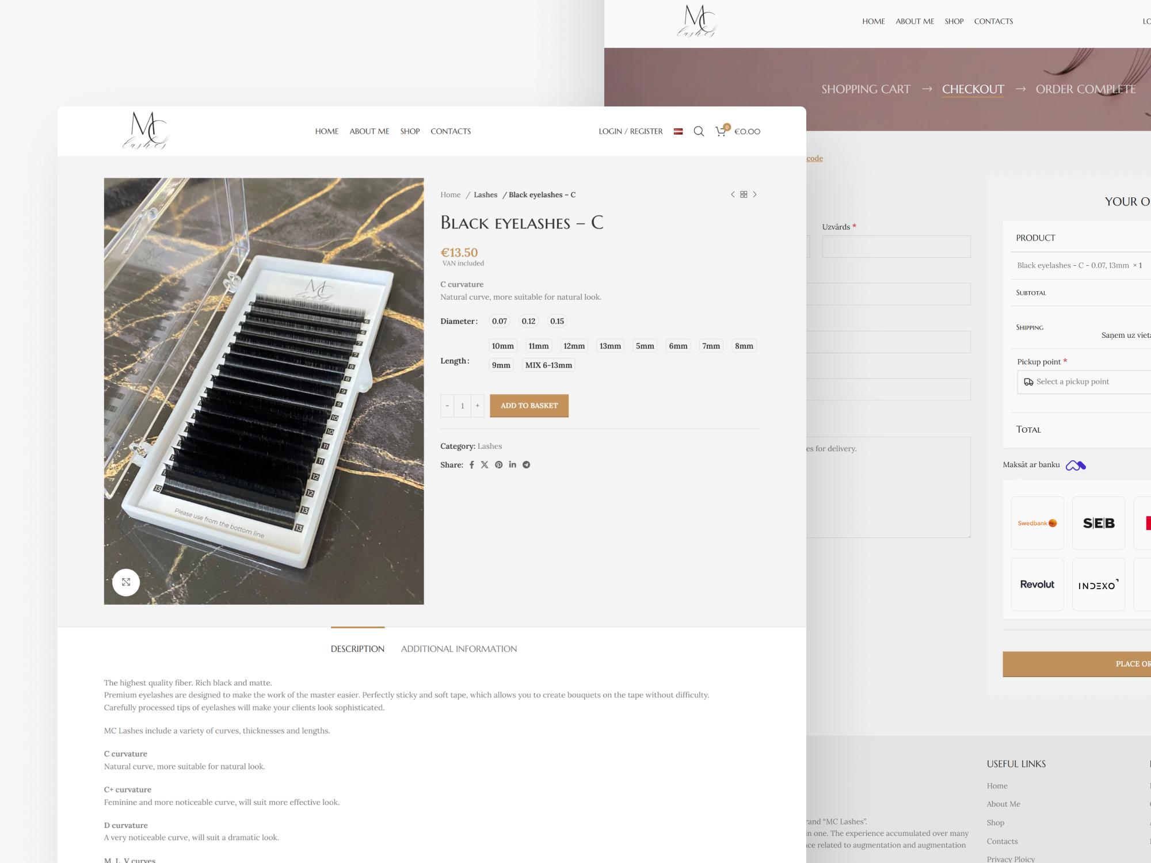Open the Shop menu item

point(410,131)
